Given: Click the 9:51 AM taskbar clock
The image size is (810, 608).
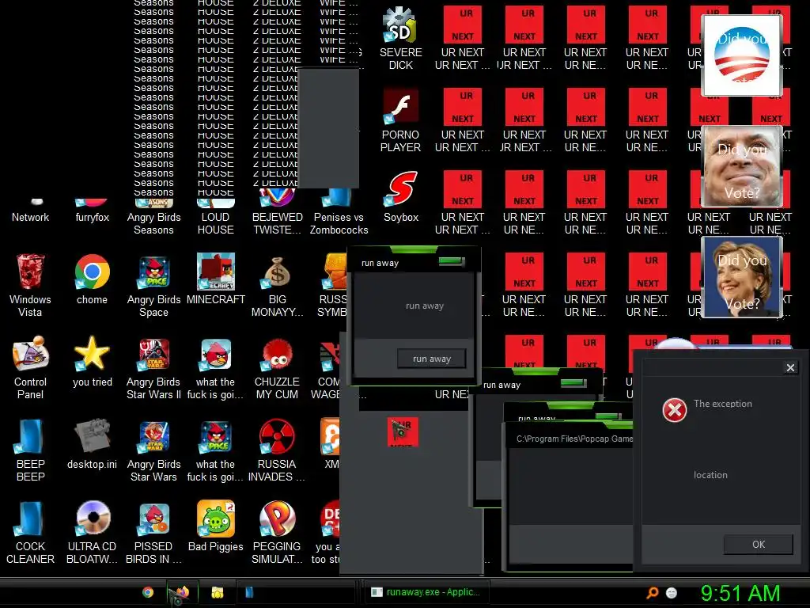Looking at the screenshot, I should point(740,593).
